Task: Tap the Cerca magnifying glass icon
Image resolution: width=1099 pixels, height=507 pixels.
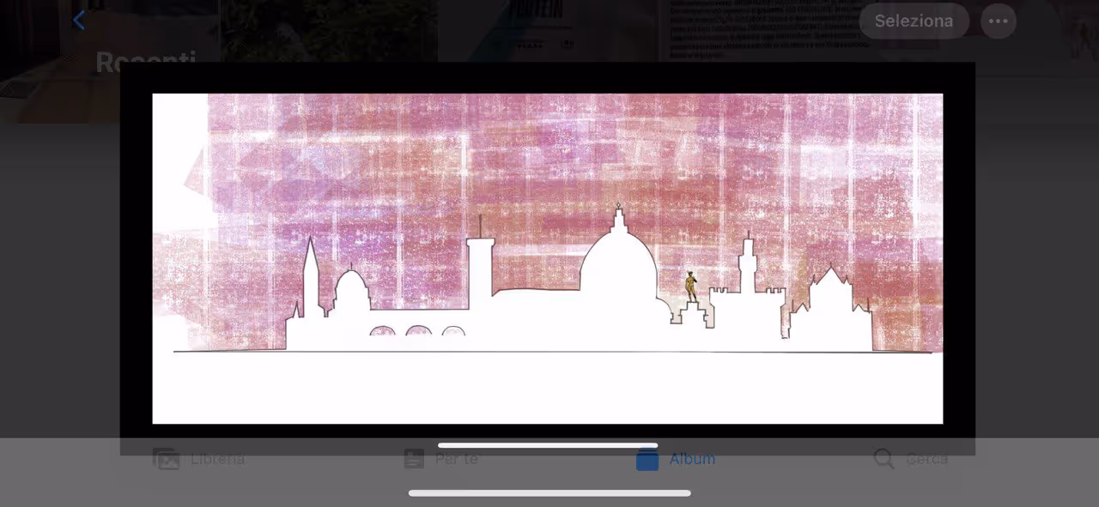Action: point(883,459)
